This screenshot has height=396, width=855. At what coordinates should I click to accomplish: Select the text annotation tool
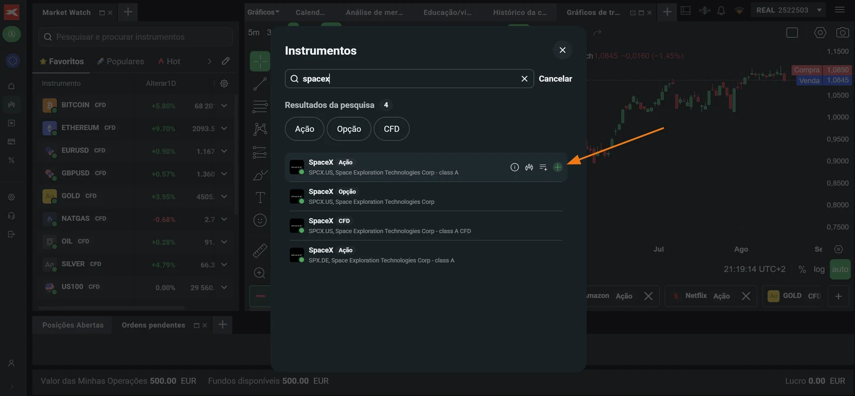(260, 197)
